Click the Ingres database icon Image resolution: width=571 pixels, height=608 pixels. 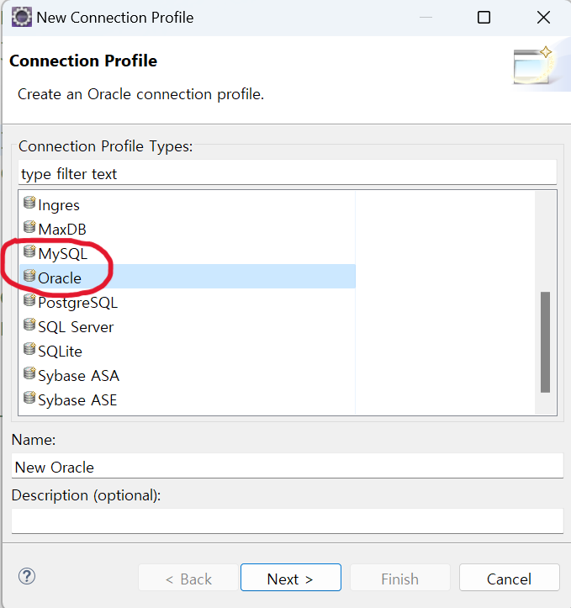(x=29, y=203)
